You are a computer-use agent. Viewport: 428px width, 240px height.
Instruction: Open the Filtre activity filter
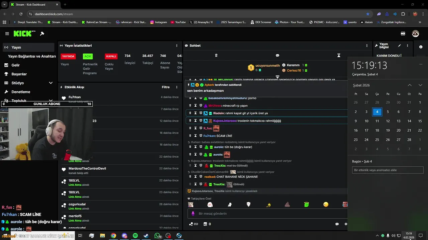[x=166, y=87]
